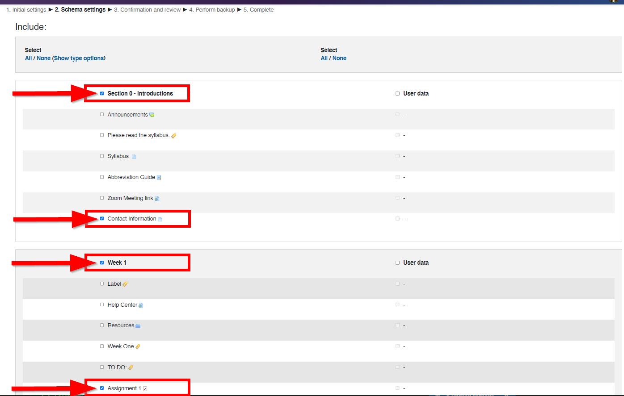Enable the TO DO: checkbox
624x396 pixels.
pos(102,367)
